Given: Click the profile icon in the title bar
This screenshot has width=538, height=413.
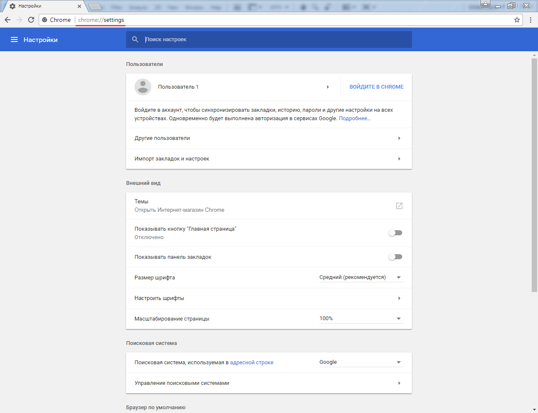Looking at the screenshot, I should [x=485, y=4].
